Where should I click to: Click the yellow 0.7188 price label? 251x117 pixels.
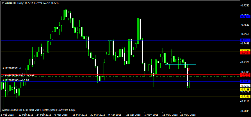pos(245,90)
